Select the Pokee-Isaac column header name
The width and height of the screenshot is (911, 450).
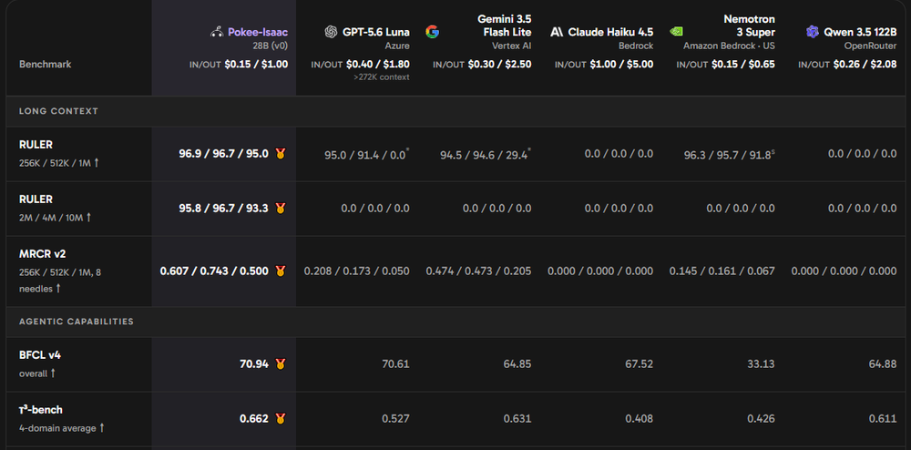pos(258,32)
